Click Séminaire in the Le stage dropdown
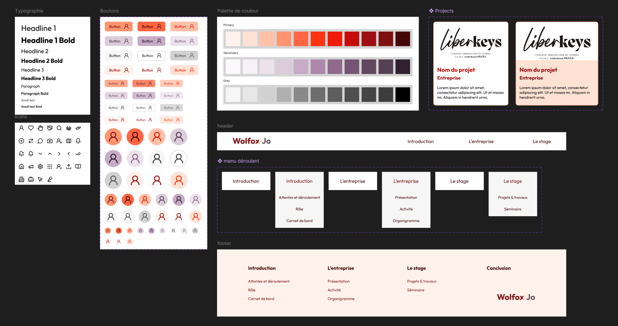The image size is (618, 326). [513, 209]
